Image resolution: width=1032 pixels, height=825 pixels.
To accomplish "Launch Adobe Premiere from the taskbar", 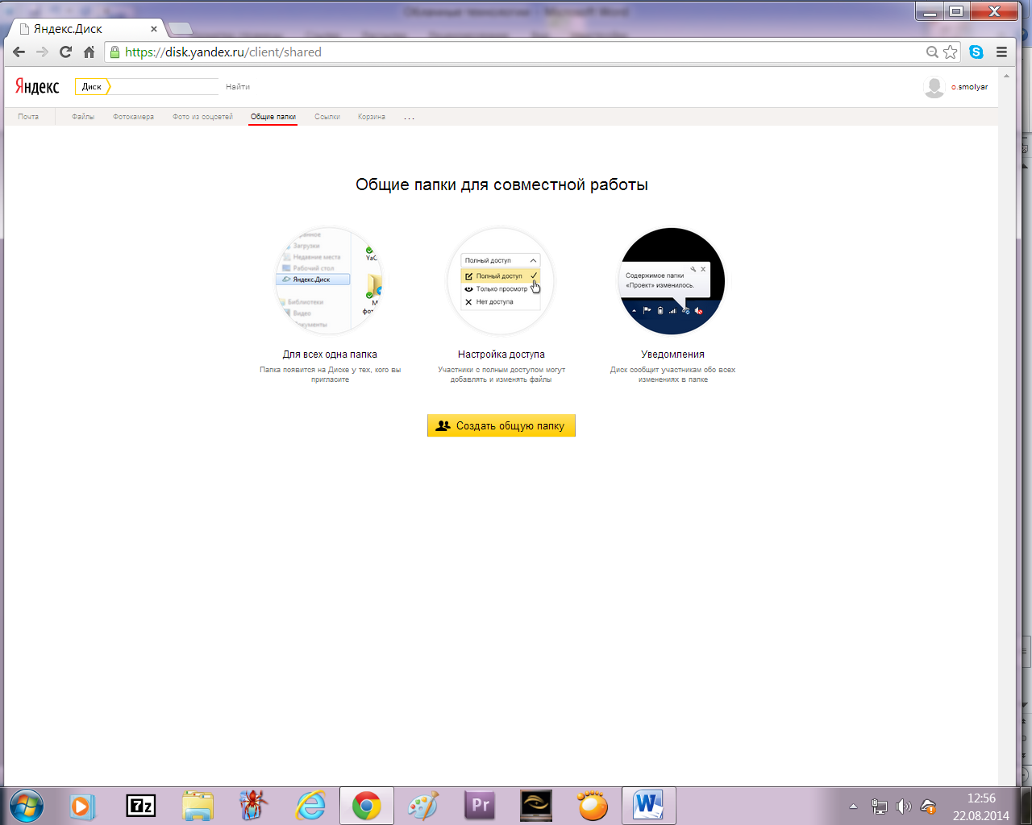I will tap(480, 806).
